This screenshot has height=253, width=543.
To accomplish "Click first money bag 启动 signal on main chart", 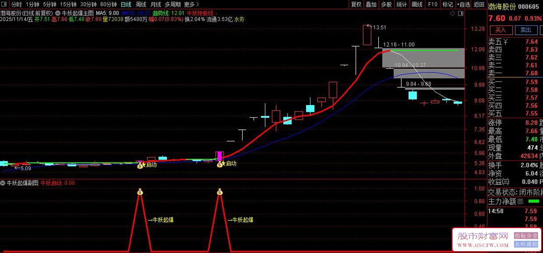I will [x=140, y=165].
